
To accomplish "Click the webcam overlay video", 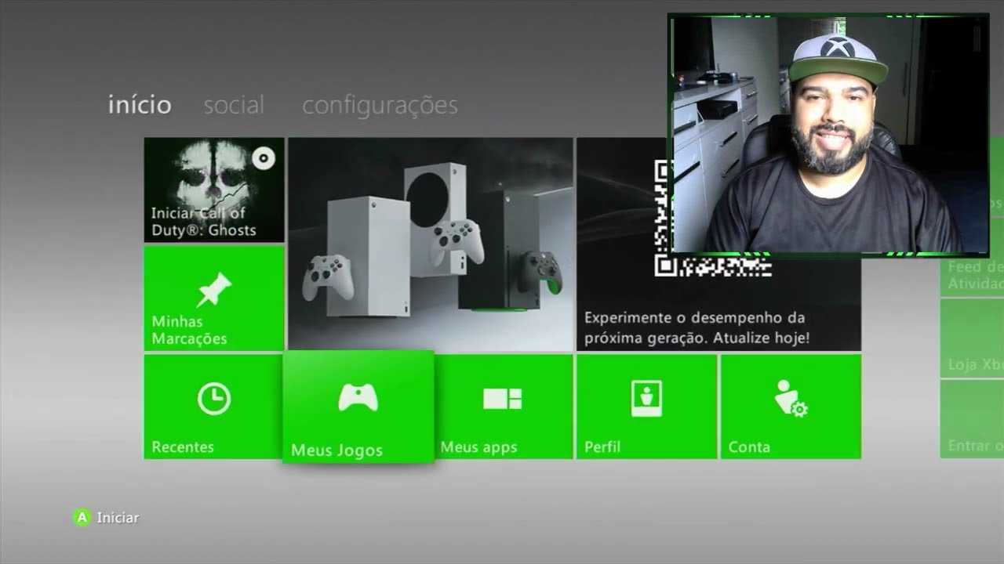I will tap(828, 135).
